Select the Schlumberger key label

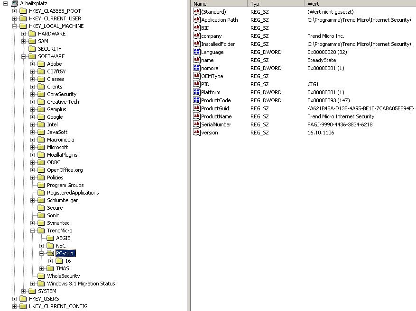[x=63, y=200]
